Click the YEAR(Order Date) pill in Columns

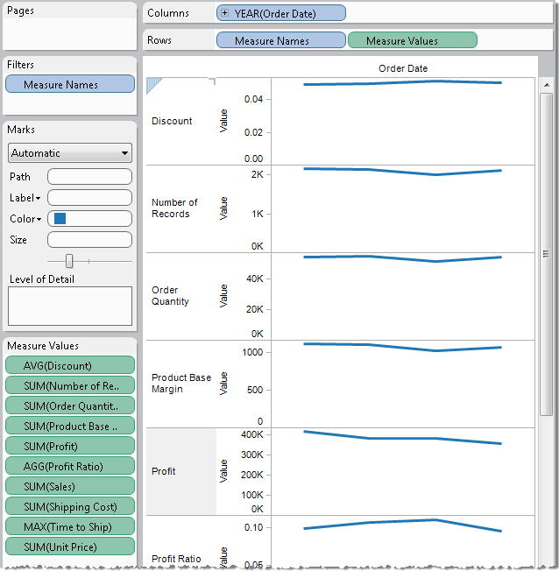[x=280, y=13]
